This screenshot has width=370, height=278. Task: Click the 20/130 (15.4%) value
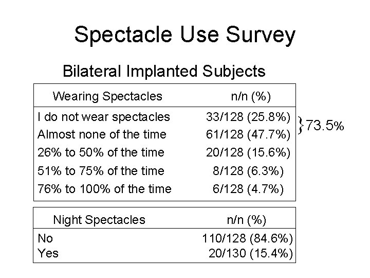click(x=251, y=253)
